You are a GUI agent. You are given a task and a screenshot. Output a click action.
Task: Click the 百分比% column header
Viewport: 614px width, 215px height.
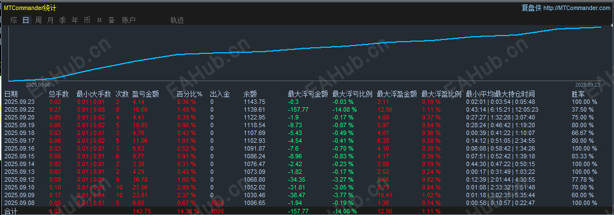(x=190, y=94)
